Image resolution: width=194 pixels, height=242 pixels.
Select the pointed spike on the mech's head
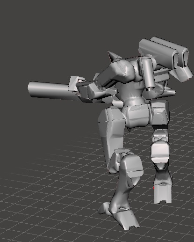[113, 56]
